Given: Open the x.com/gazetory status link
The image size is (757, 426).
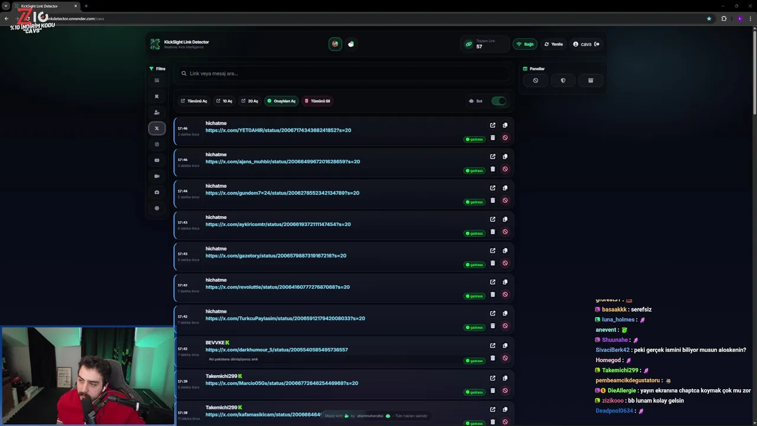Looking at the screenshot, I should 276,256.
